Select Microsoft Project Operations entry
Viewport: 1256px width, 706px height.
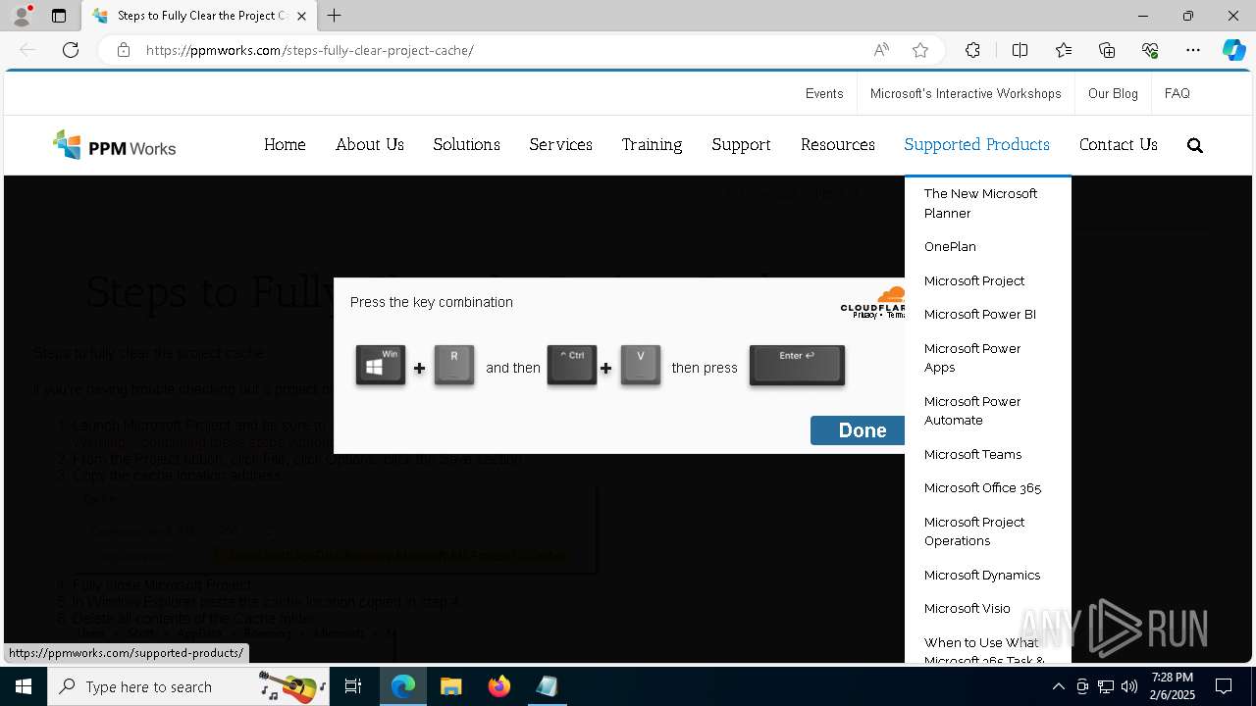click(x=974, y=531)
